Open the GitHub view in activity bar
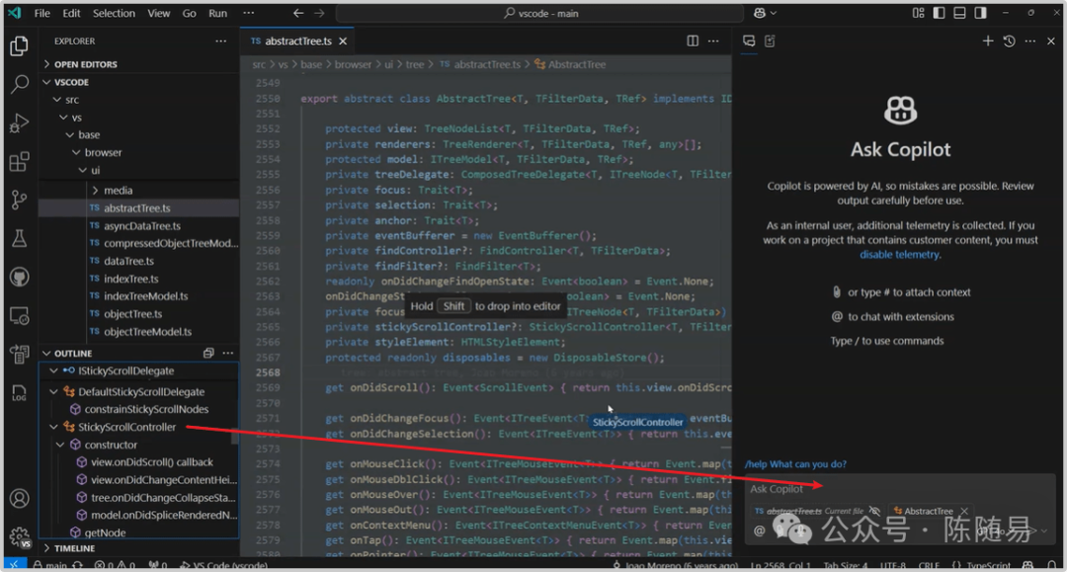The height and width of the screenshot is (572, 1067). 19,277
